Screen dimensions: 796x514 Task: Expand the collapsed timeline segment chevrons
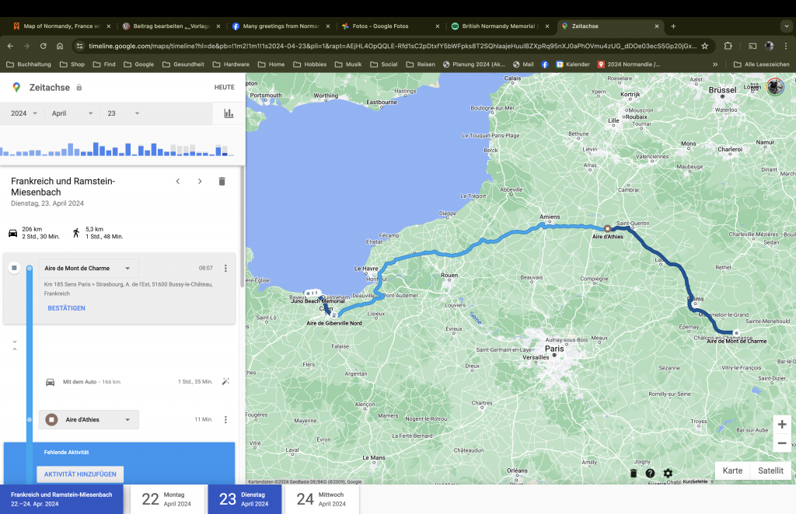pos(15,346)
